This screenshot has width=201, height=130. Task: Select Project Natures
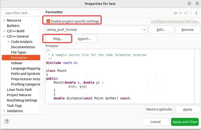[x=19, y=95]
